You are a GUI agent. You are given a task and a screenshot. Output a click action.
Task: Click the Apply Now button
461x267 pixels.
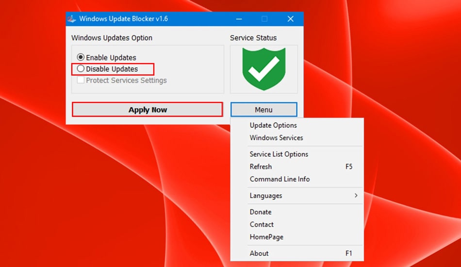(148, 110)
